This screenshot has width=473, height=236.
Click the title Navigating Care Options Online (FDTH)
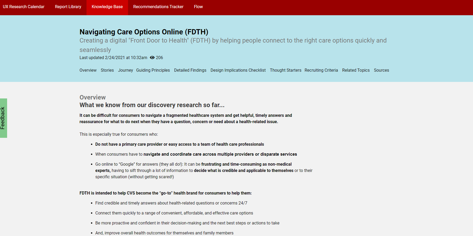coord(144,32)
